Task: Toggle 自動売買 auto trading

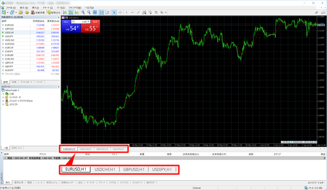Action: [x=38, y=13]
